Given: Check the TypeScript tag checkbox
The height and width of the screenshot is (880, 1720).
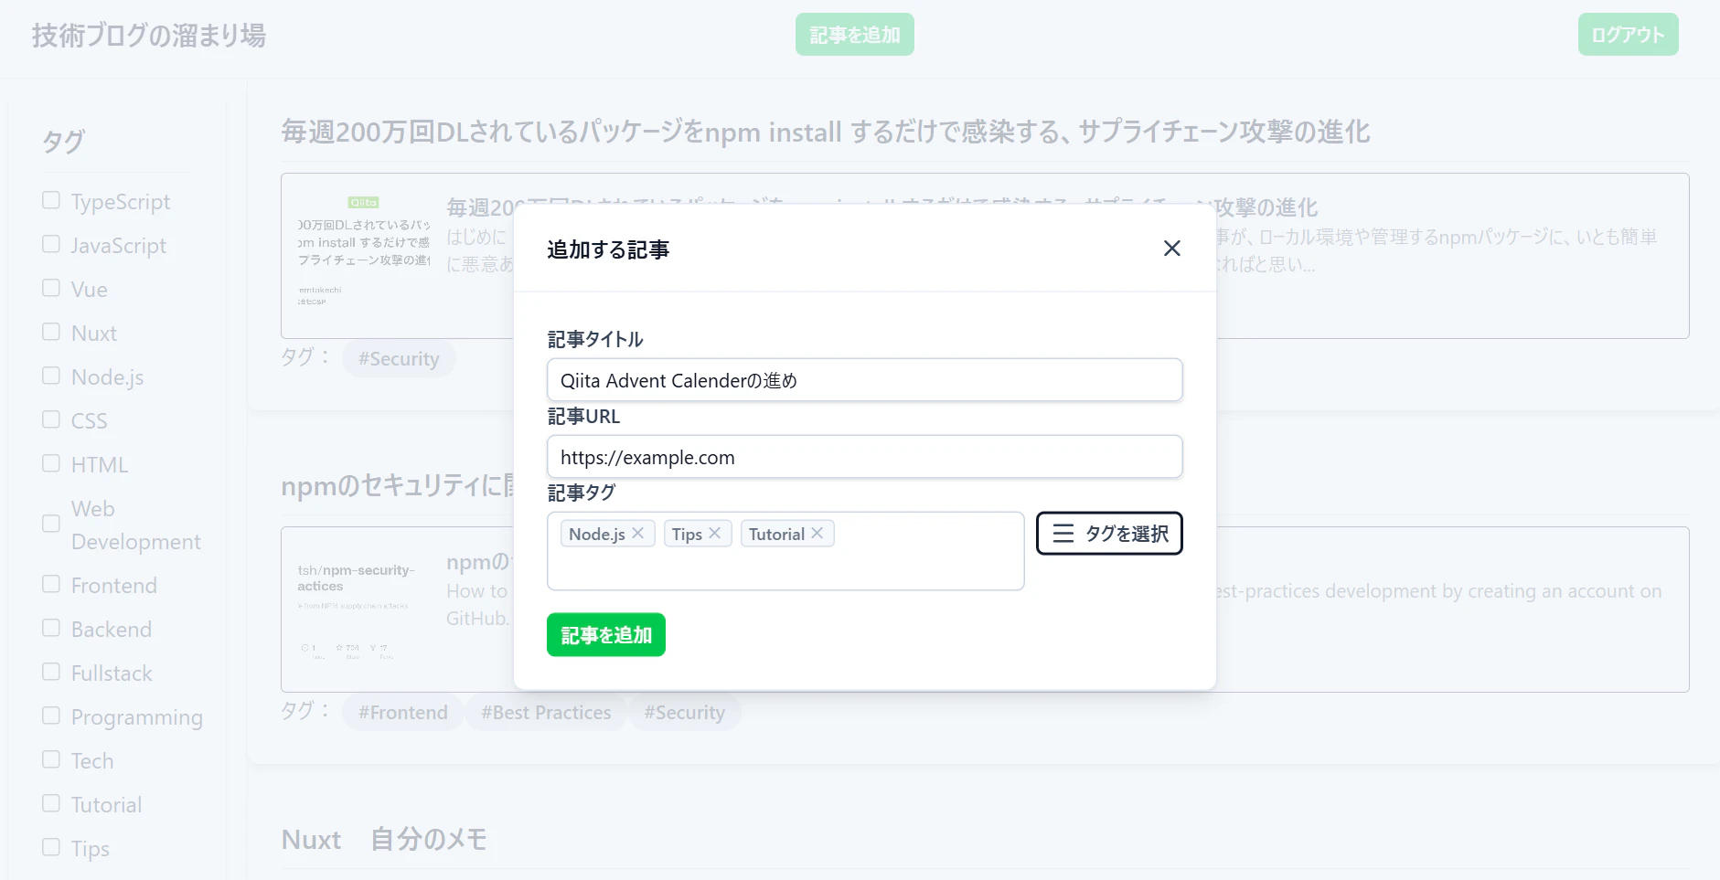Looking at the screenshot, I should tap(51, 200).
